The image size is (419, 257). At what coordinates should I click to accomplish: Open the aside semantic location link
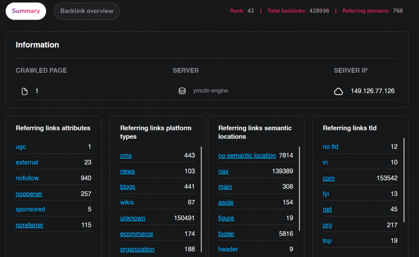point(226,202)
